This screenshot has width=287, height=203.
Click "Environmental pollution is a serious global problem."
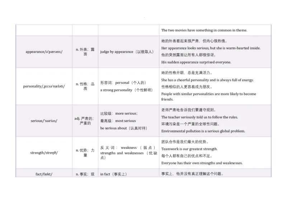pos(203,131)
